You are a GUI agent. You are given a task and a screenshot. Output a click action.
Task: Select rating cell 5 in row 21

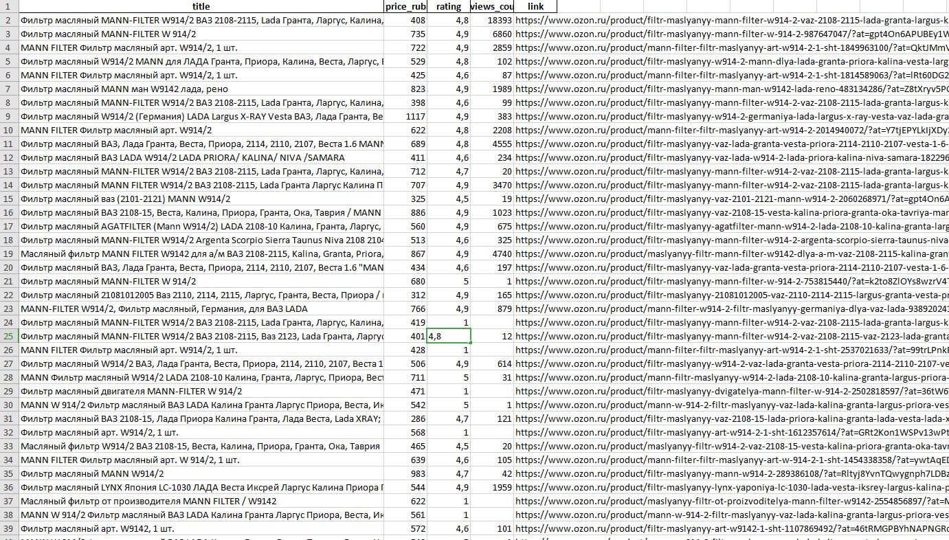tap(449, 281)
